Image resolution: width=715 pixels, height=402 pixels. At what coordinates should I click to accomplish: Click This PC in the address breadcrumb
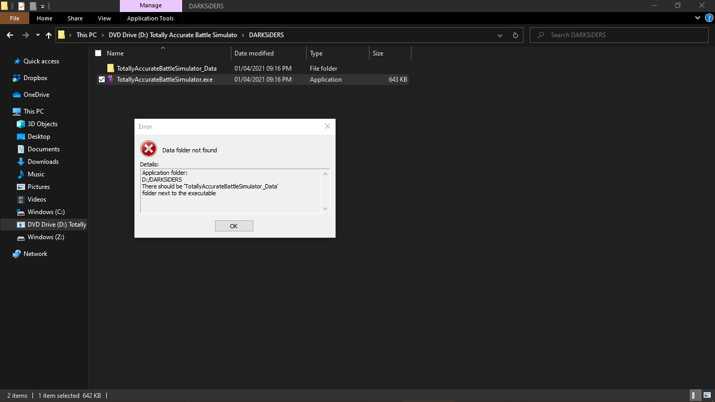(86, 35)
